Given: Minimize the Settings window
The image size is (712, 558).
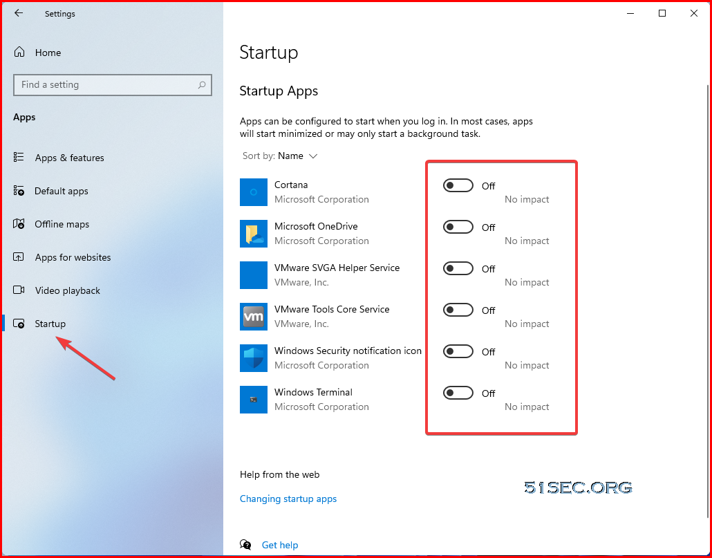Looking at the screenshot, I should pyautogui.click(x=630, y=14).
